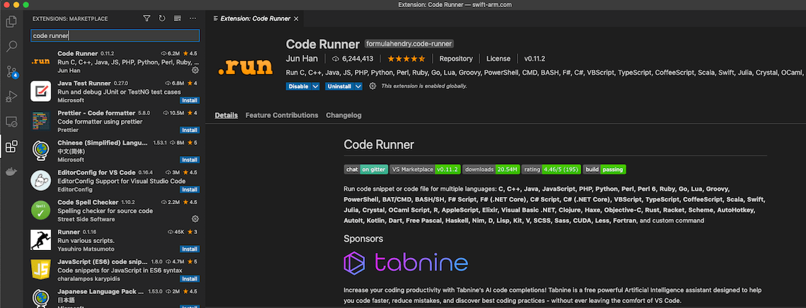Screen dimensions: 806x308
Task: Click Code Spell Checker green icon
Action: pyautogui.click(x=40, y=211)
